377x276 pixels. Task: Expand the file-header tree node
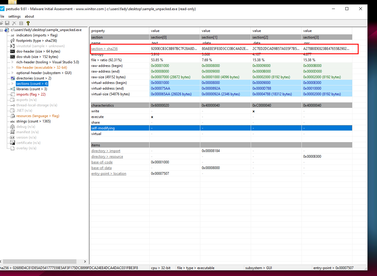pos(13,68)
